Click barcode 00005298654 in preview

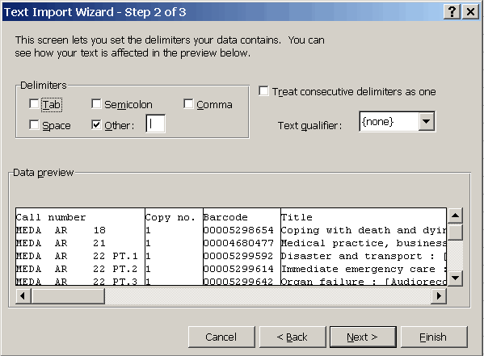click(x=238, y=230)
